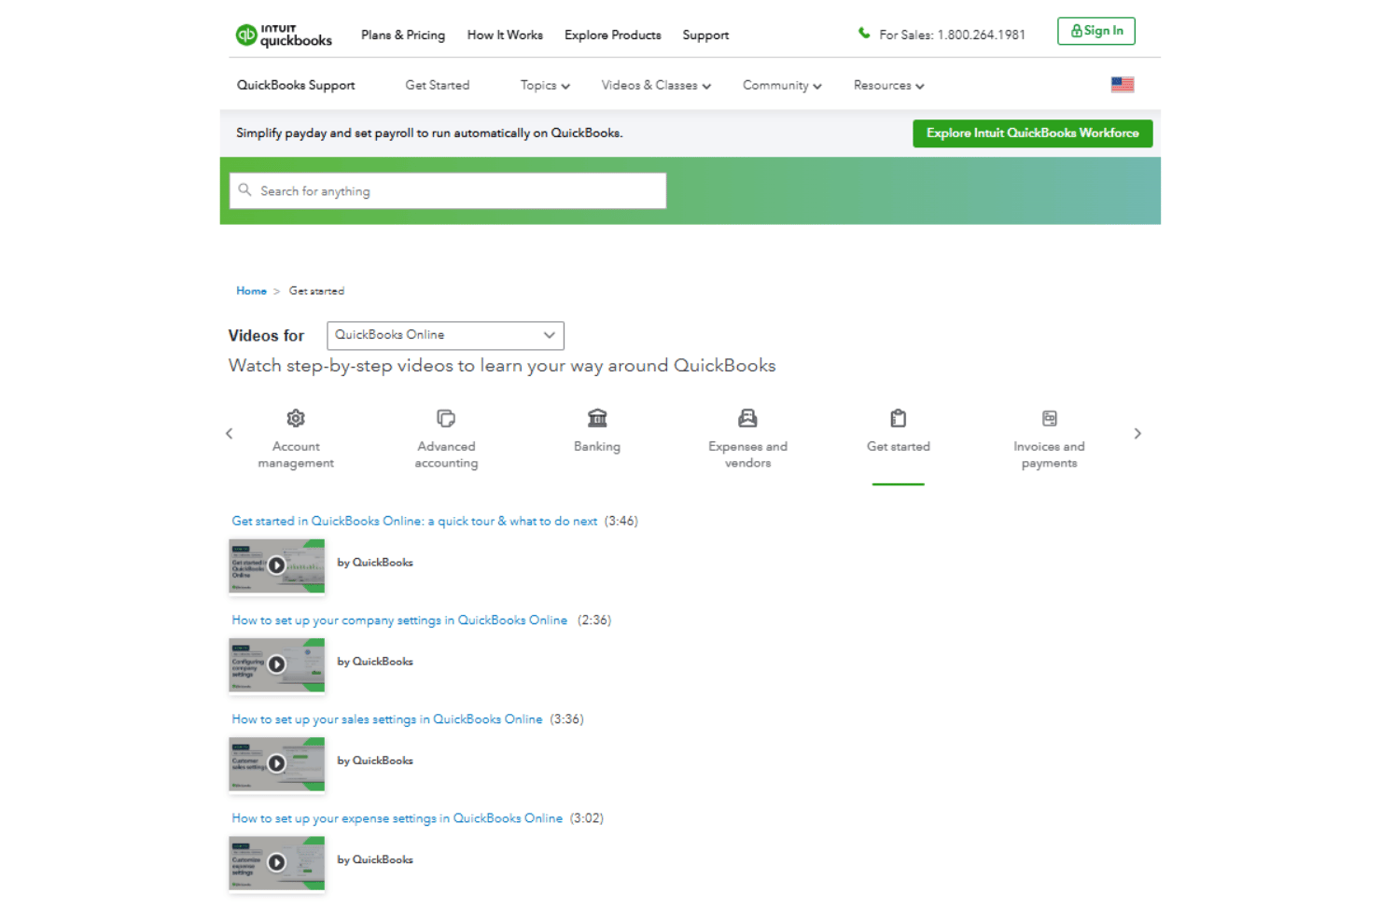
Task: Open Explore Products menu item
Action: pyautogui.click(x=613, y=35)
